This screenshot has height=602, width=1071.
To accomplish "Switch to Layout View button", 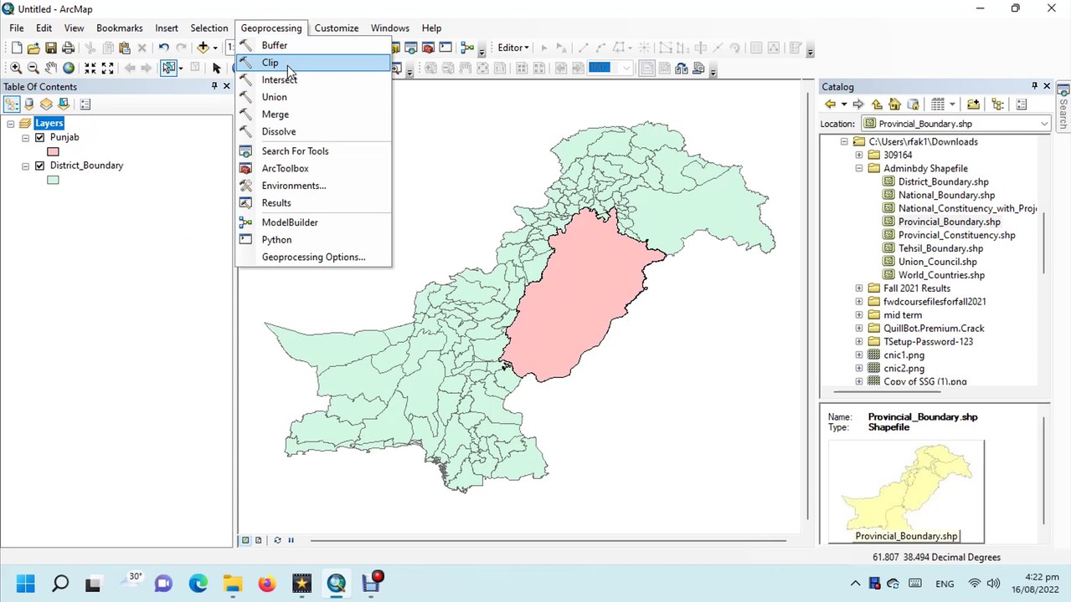I will pos(258,540).
